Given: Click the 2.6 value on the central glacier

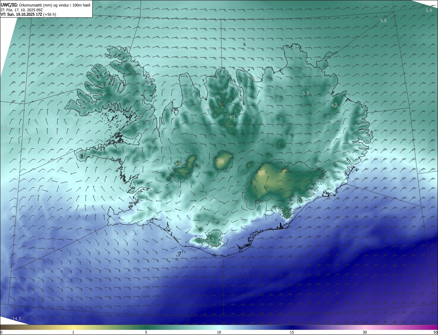Looking at the screenshot, I should (x=221, y=161).
